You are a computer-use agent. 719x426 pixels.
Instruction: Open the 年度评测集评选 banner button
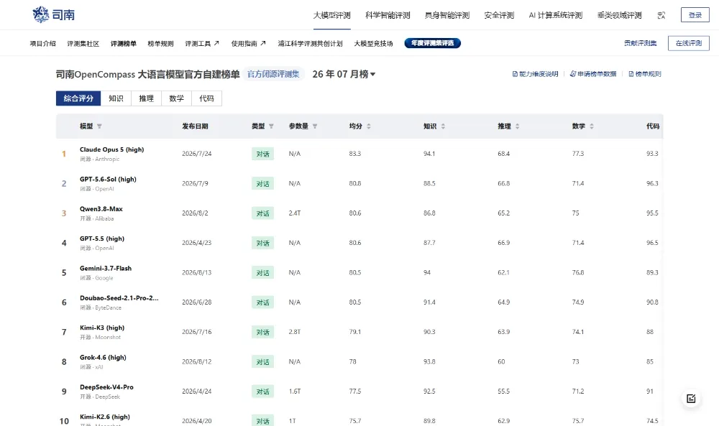432,43
